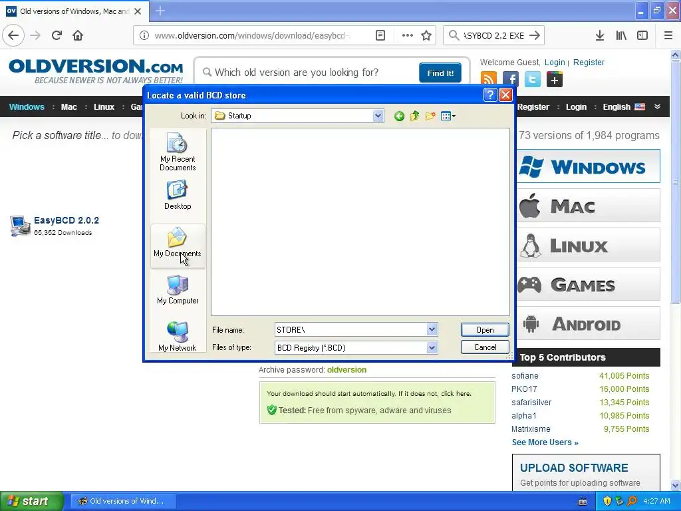This screenshot has width=681, height=511.
Task: Open Views menu icon in dialog toolbar
Action: point(448,116)
